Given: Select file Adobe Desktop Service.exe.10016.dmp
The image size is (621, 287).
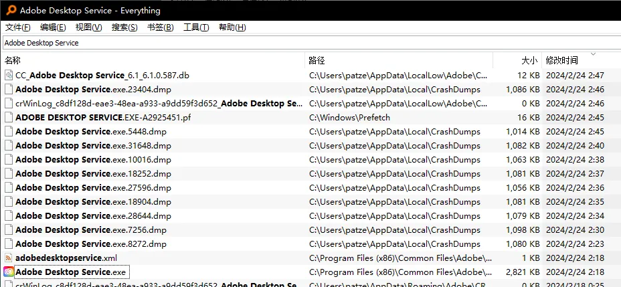Looking at the screenshot, I should (x=94, y=159).
